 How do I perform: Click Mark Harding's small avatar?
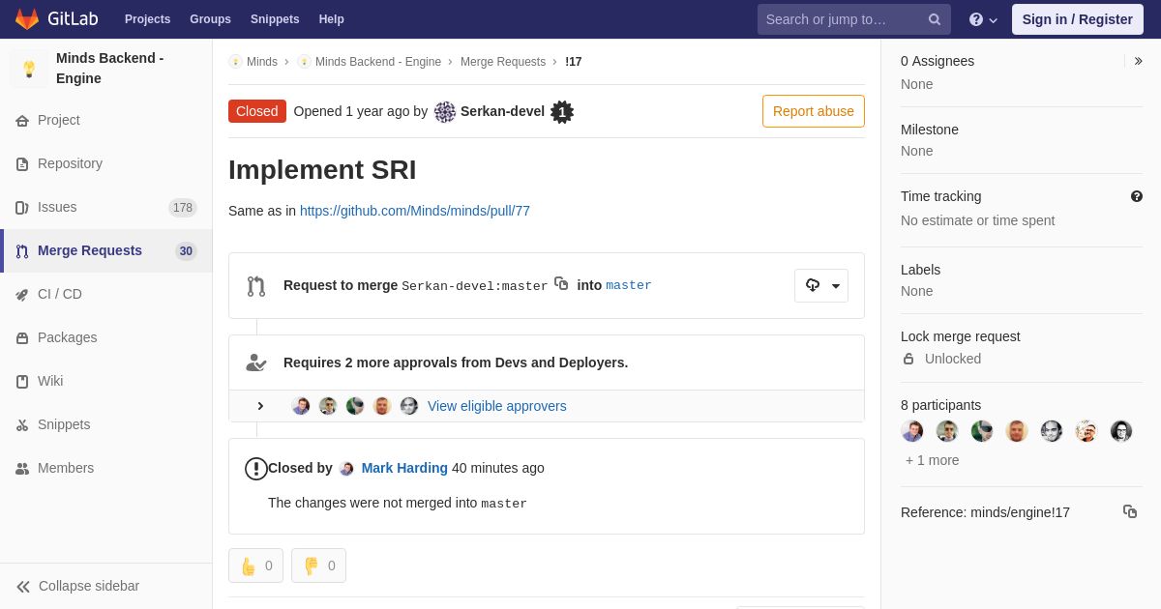click(346, 469)
